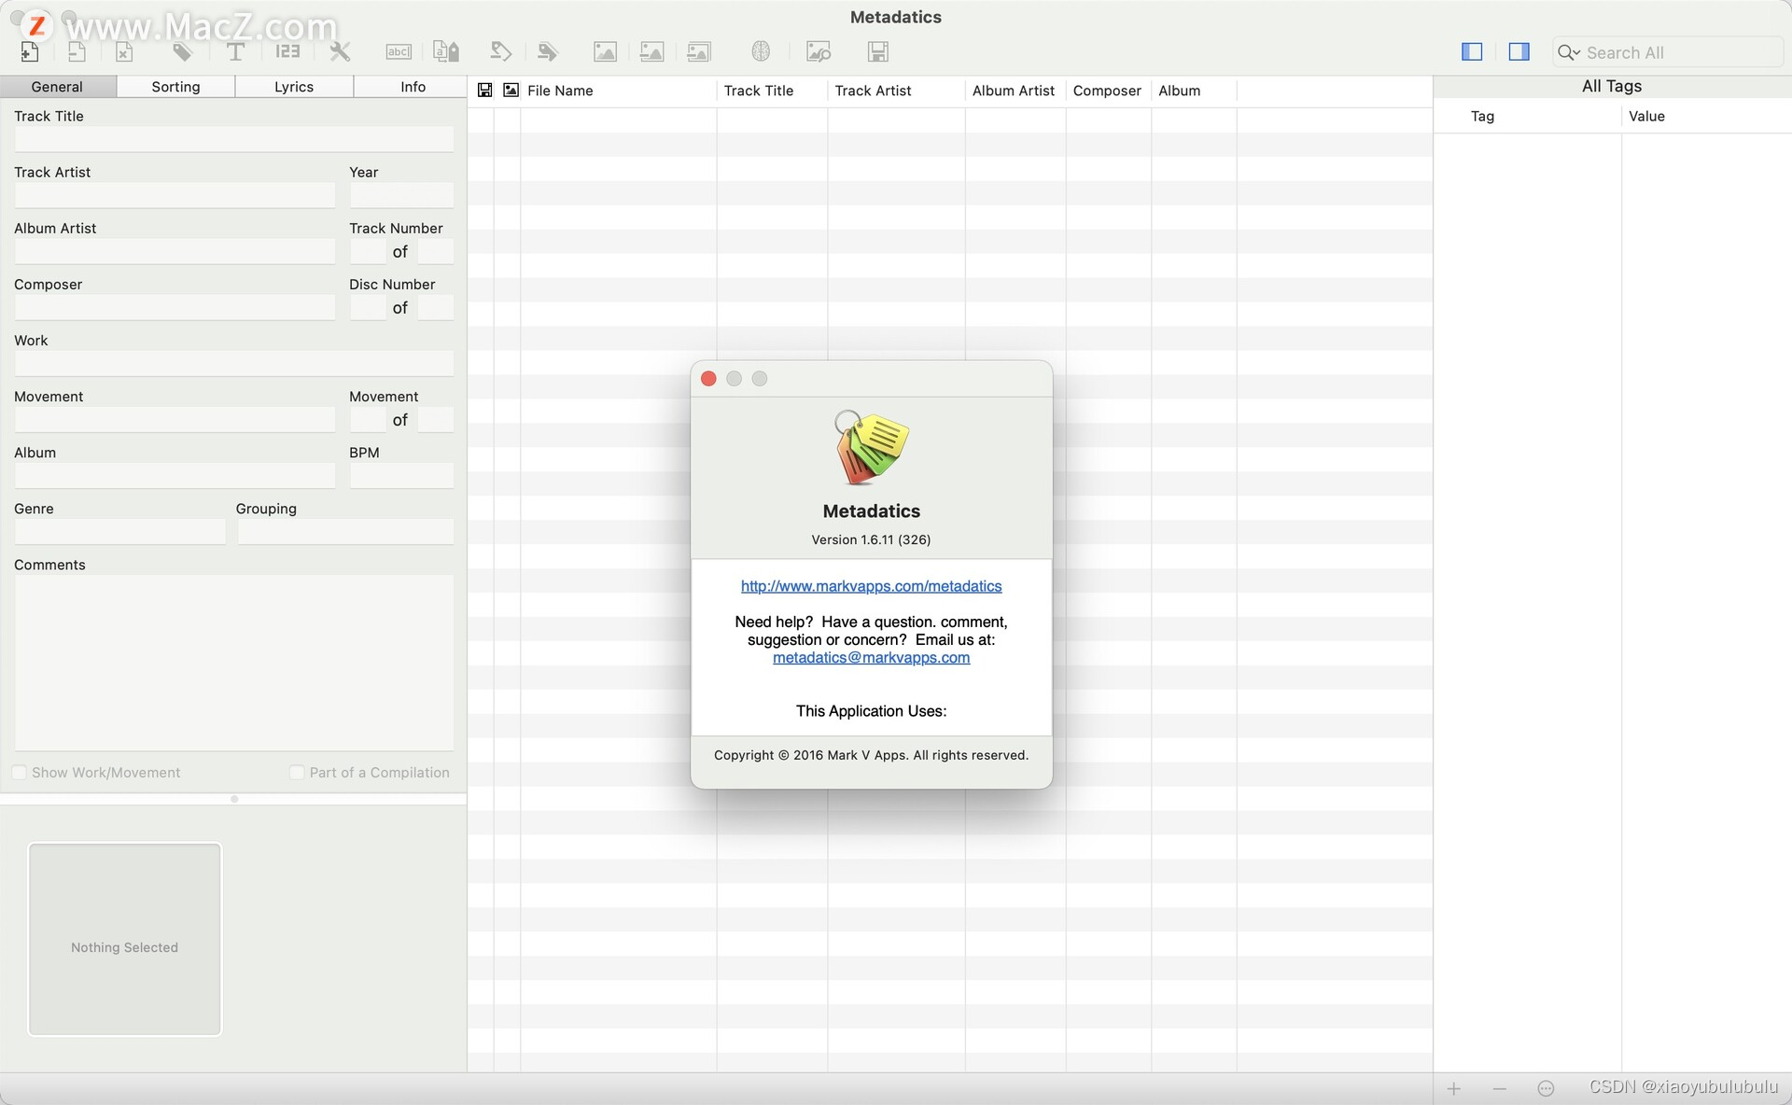
Task: Open Metadatics developer website link
Action: (x=872, y=585)
